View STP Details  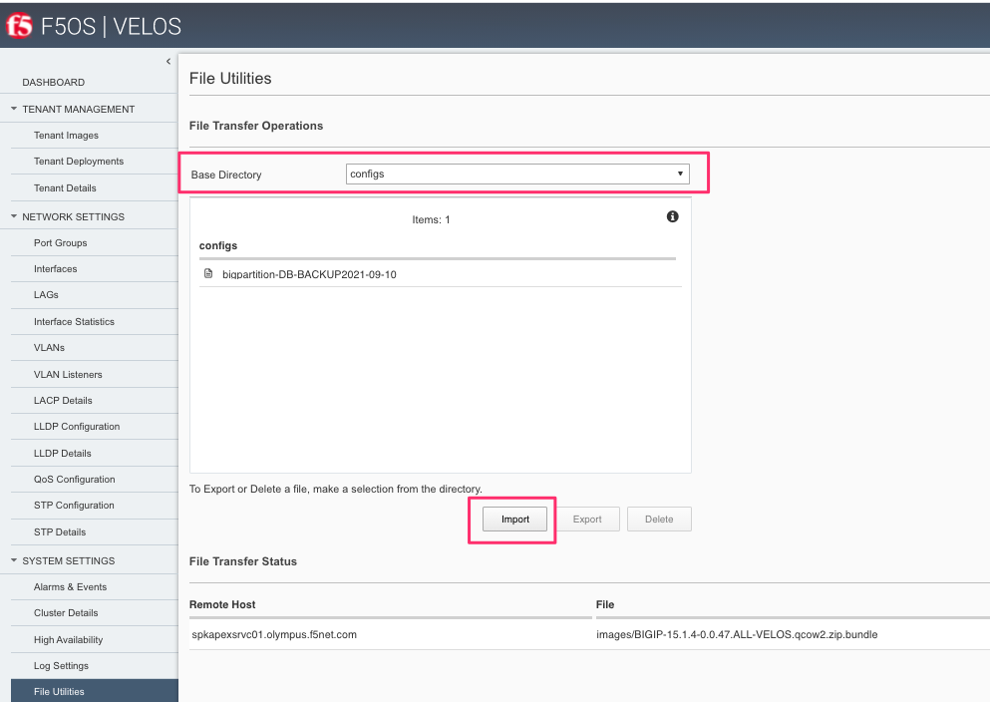click(60, 532)
